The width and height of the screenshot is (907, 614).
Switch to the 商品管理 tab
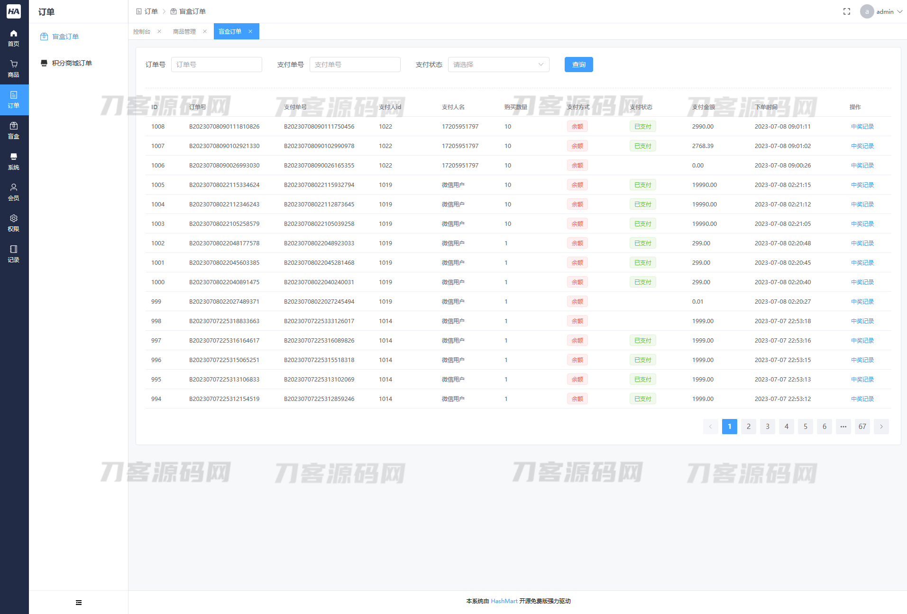(184, 31)
